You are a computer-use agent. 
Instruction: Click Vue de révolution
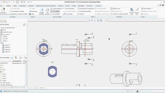(x=69, y=9)
